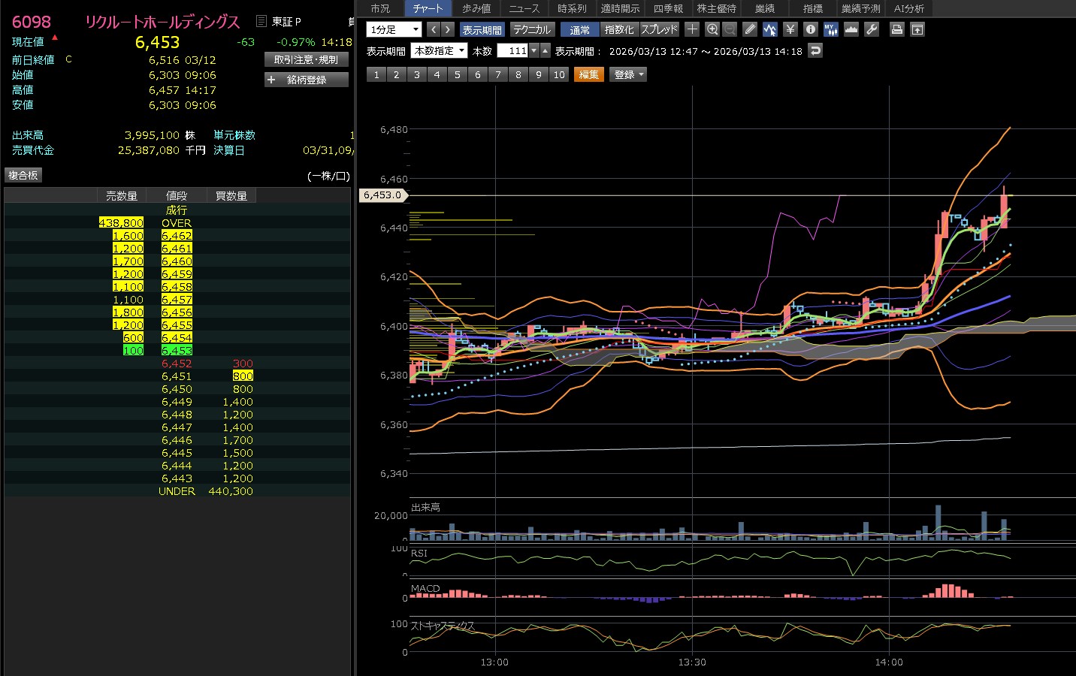
Task: Open the wrench chart settings icon
Action: (872, 29)
